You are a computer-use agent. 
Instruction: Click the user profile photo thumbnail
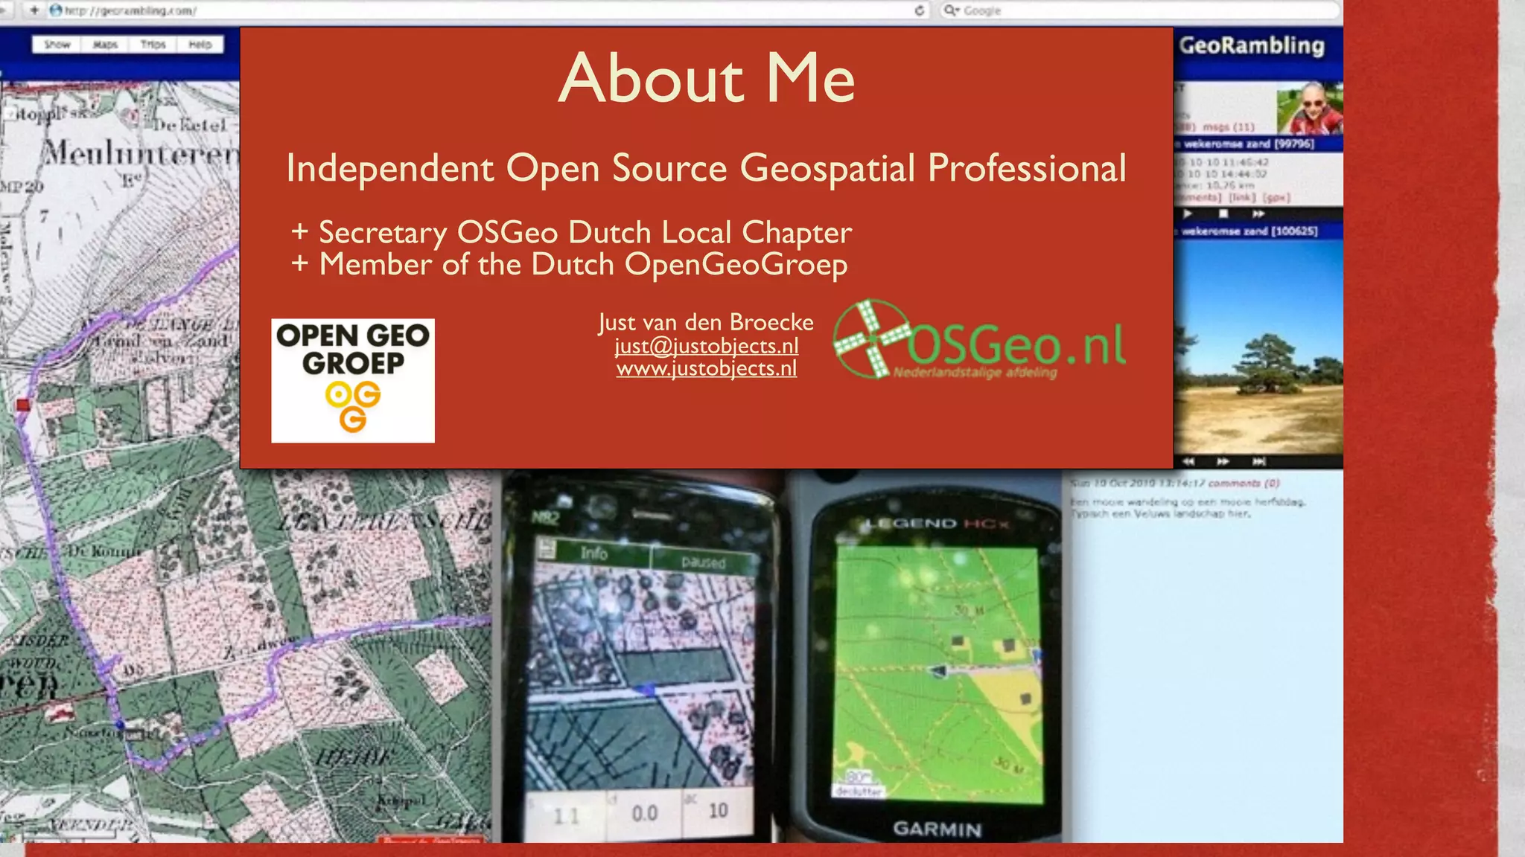pos(1309,109)
